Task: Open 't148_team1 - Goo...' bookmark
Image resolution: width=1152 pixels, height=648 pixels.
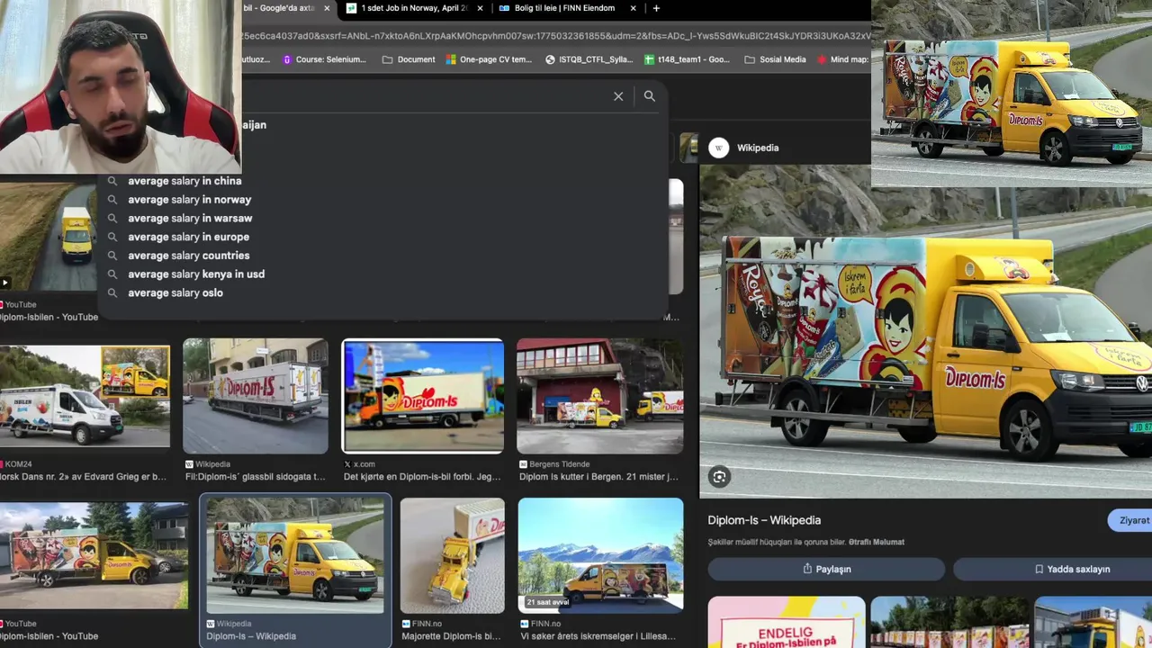Action: click(x=687, y=59)
